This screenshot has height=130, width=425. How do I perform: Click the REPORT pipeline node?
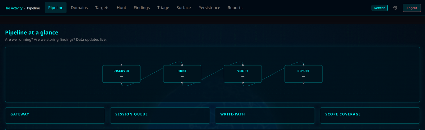coord(304,74)
